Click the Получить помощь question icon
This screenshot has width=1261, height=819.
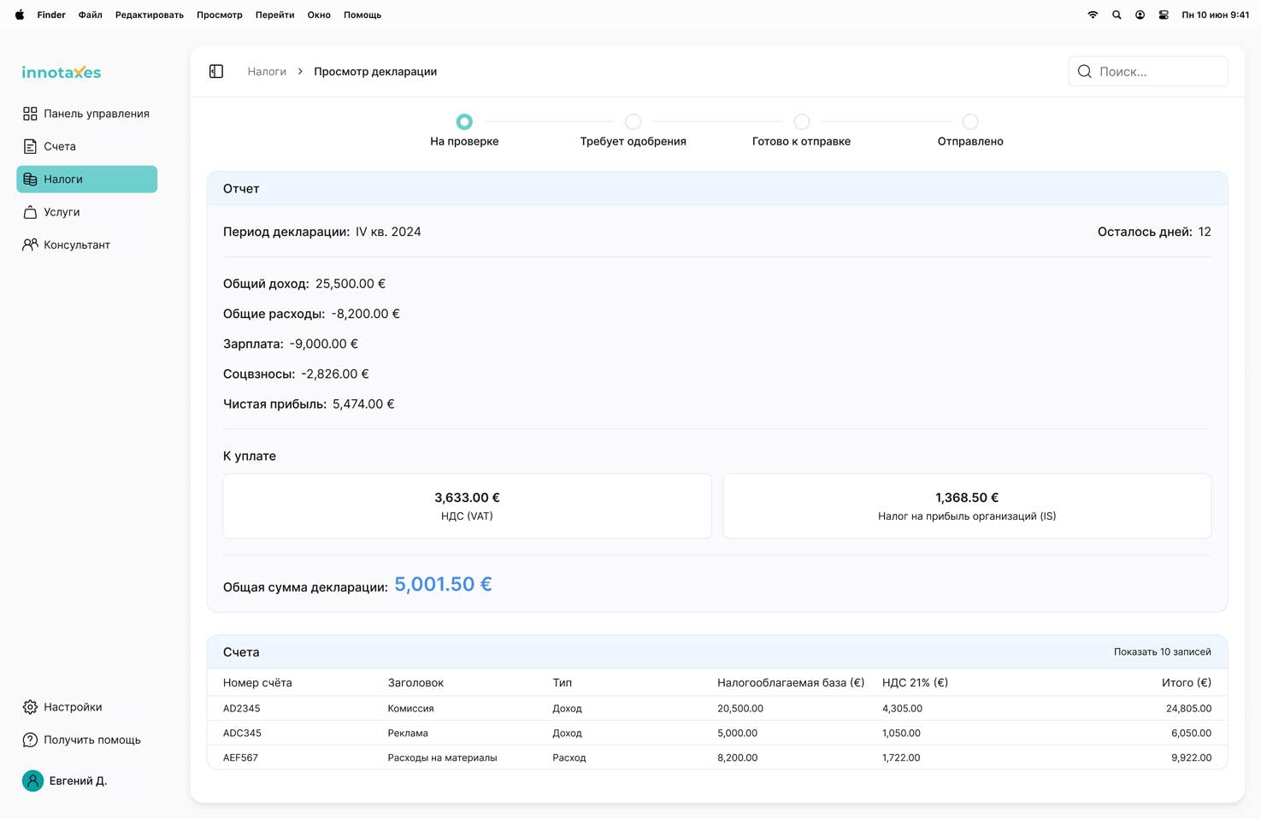pyautogui.click(x=30, y=739)
